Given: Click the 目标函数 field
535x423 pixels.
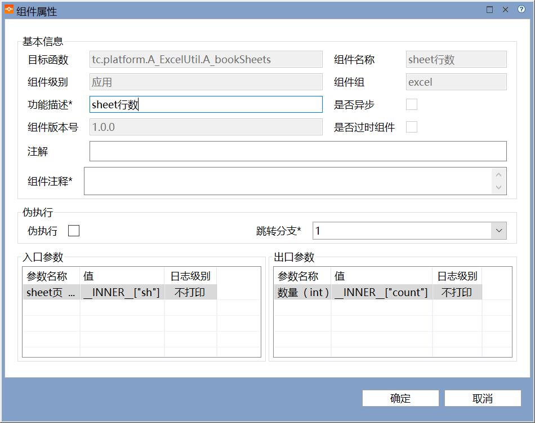Looking at the screenshot, I should [206, 59].
